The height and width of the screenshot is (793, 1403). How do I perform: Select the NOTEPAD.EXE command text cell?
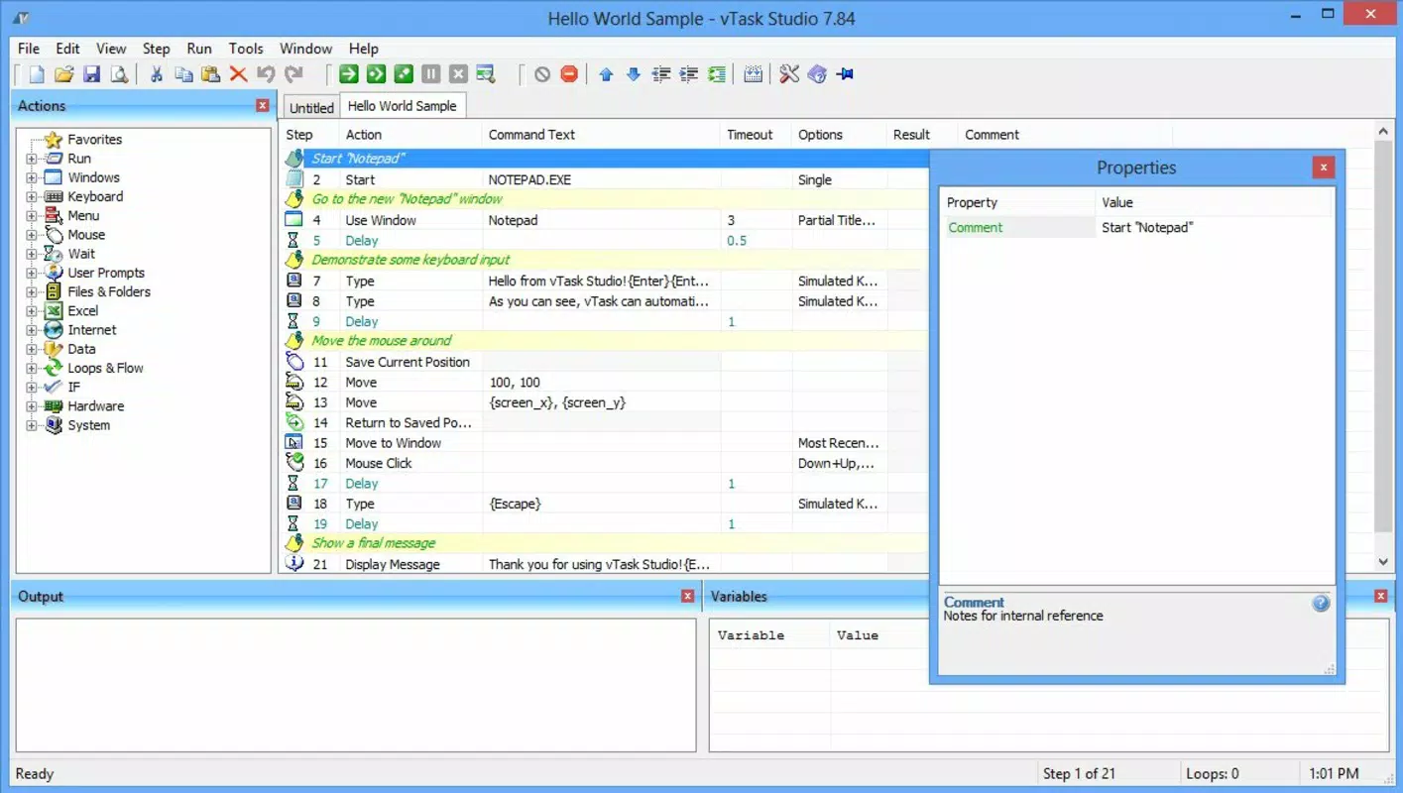point(601,180)
